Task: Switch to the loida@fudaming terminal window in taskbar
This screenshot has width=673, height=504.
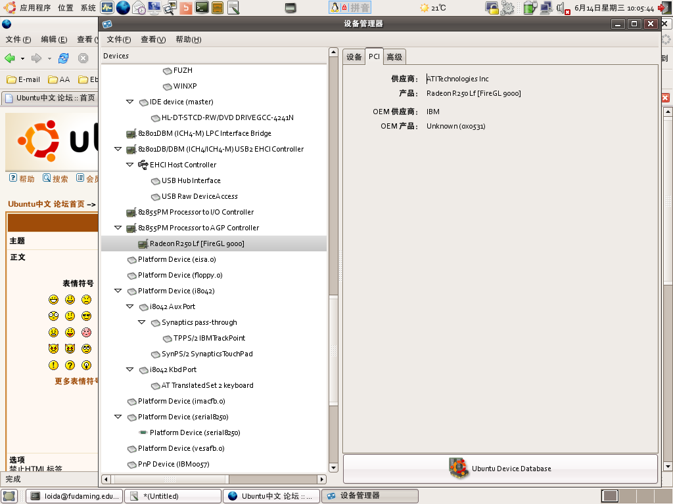Action: 75,496
